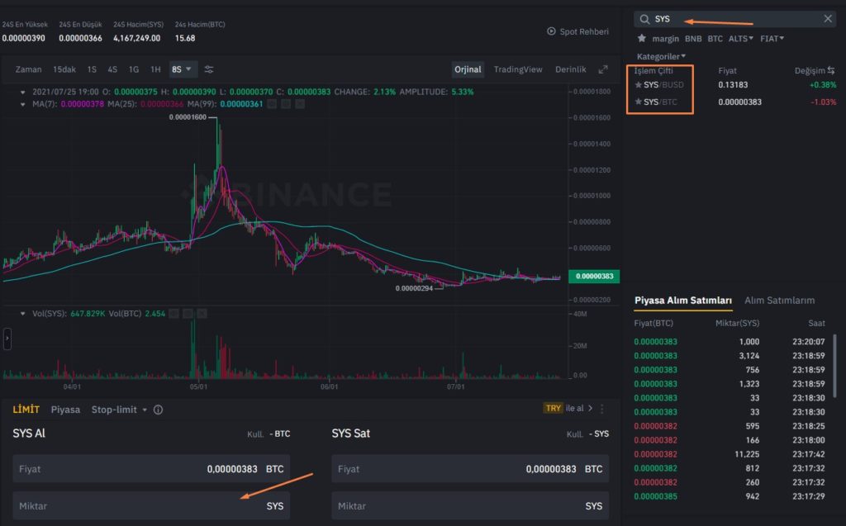Expand the left side panel handle

(x=7, y=339)
